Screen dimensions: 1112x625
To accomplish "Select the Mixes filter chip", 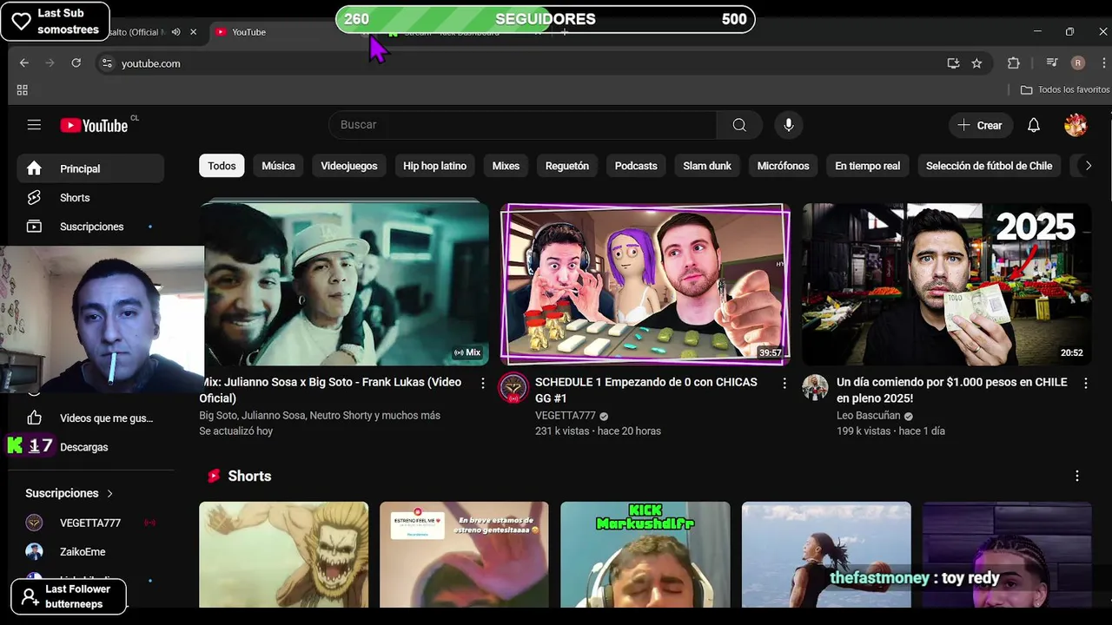I will 506,166.
